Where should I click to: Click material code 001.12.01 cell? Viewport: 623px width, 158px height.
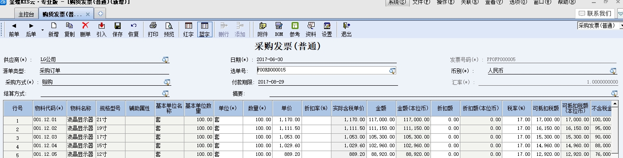[x=49, y=121]
